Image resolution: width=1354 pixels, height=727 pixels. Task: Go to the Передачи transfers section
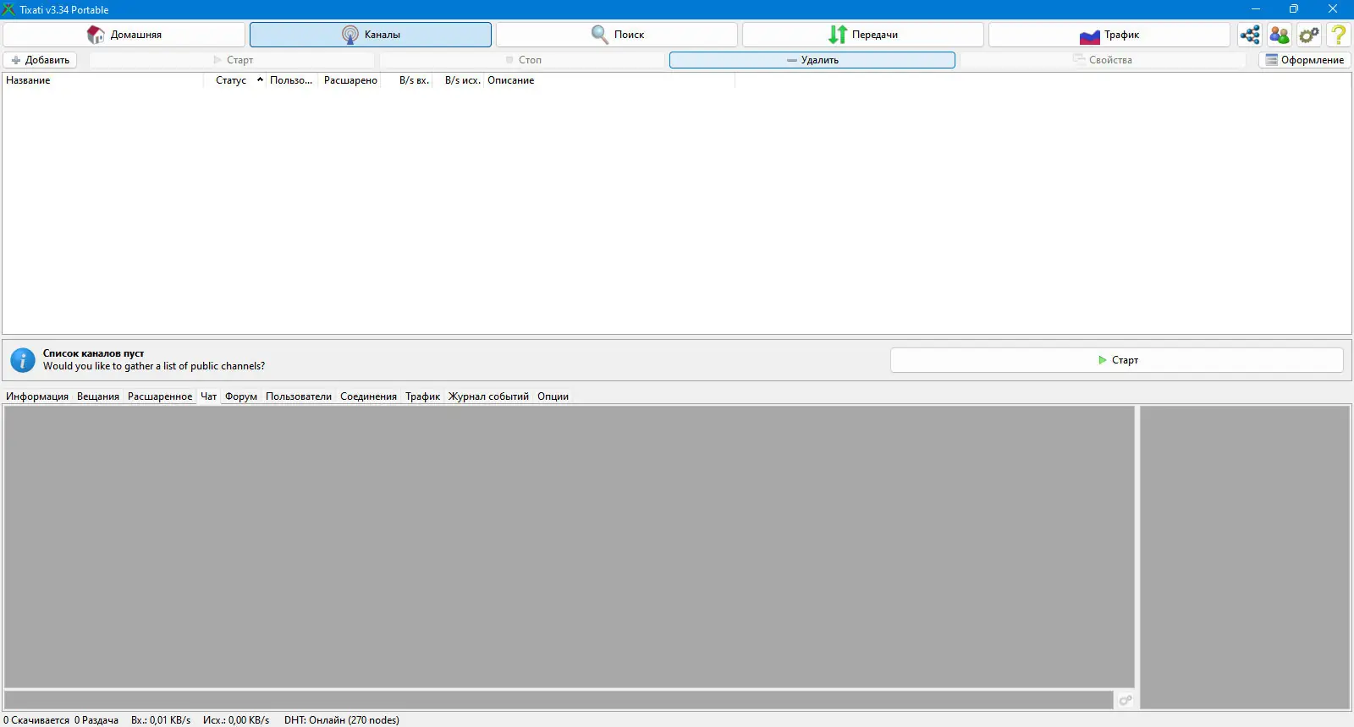[x=863, y=35]
